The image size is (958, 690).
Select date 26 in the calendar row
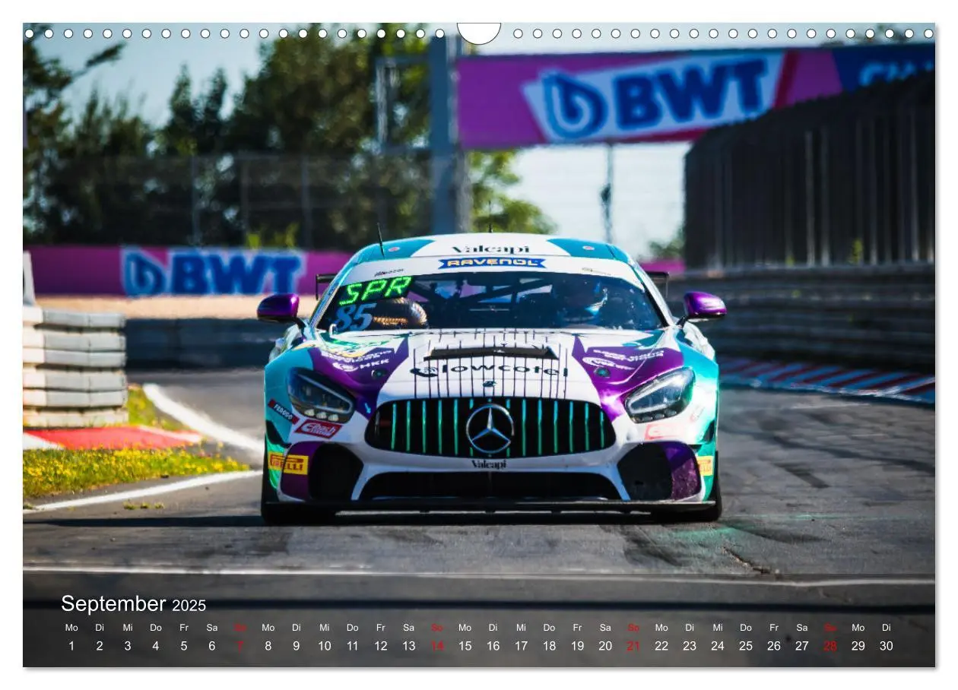pos(774,646)
